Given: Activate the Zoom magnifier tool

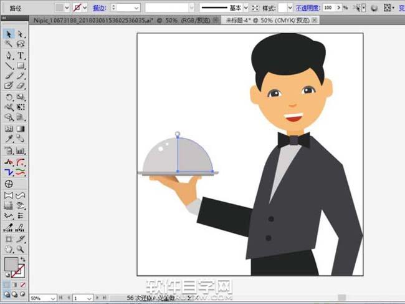Looking at the screenshot, I should tap(21, 249).
